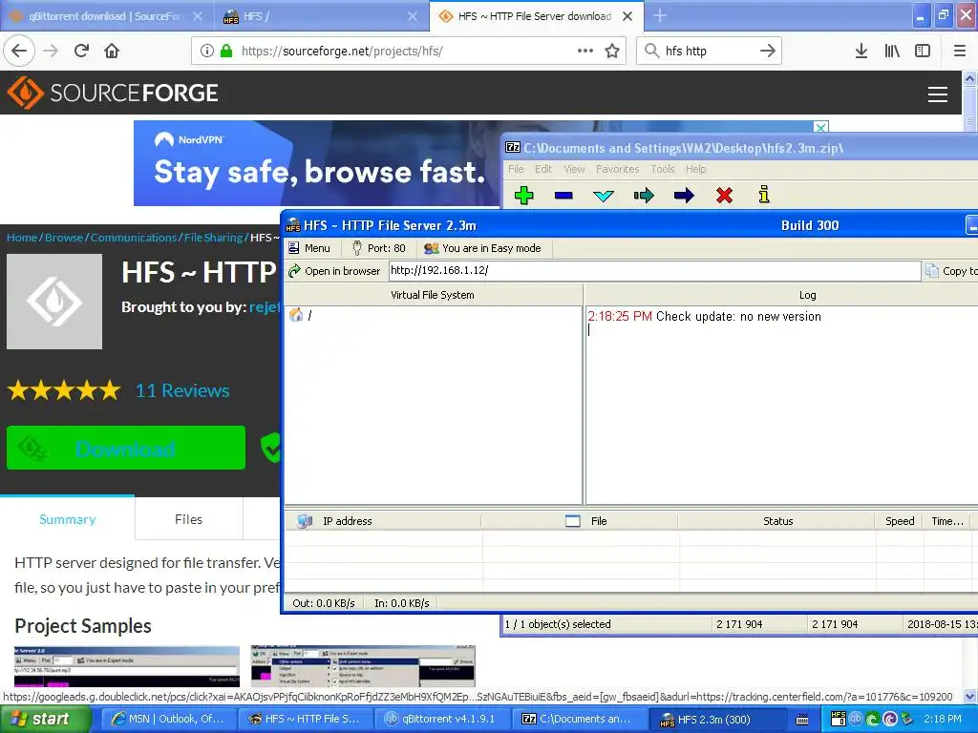Open the SourceForge hamburger menu
The image size is (978, 733).
(938, 94)
